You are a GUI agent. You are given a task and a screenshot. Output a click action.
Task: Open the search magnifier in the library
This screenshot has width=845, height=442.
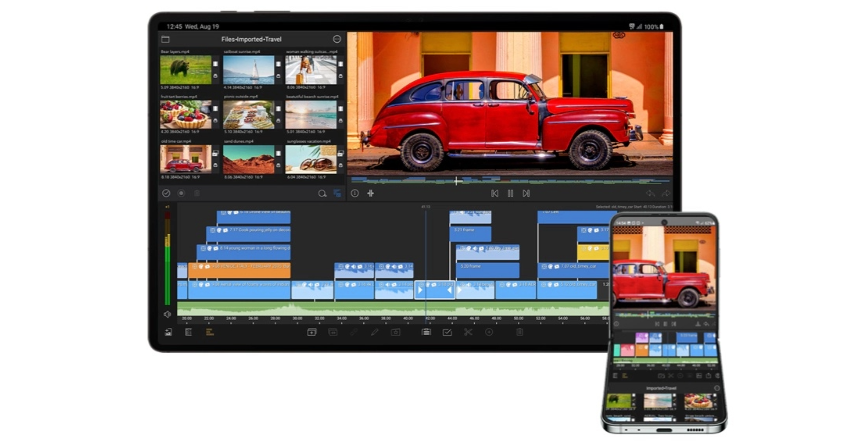pyautogui.click(x=322, y=194)
